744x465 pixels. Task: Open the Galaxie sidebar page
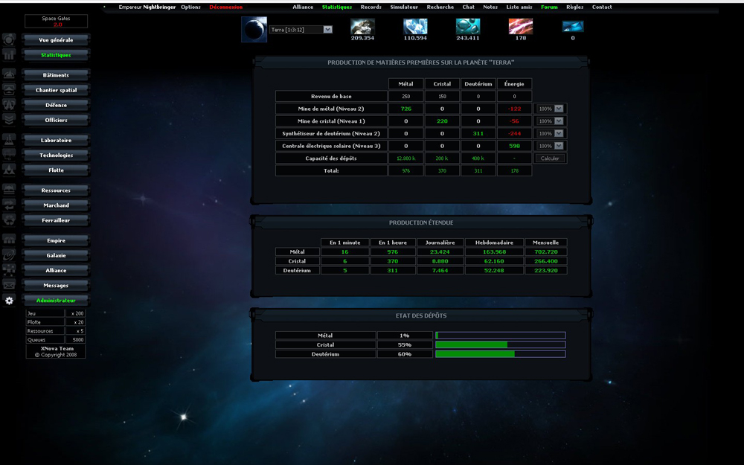[x=56, y=255]
